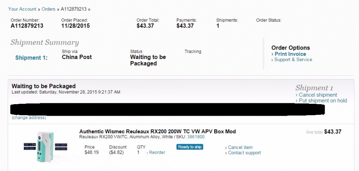The image size is (359, 171).
Task: Click the line total $43.37 amount
Action: (333, 132)
